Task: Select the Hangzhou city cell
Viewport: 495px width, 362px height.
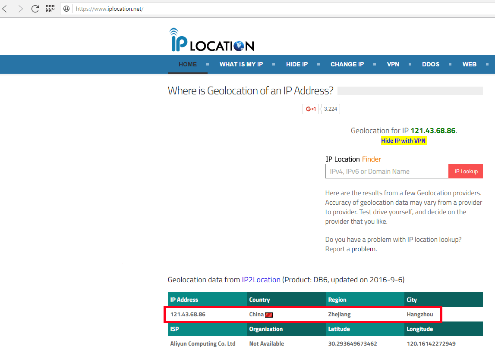Action: (420, 315)
